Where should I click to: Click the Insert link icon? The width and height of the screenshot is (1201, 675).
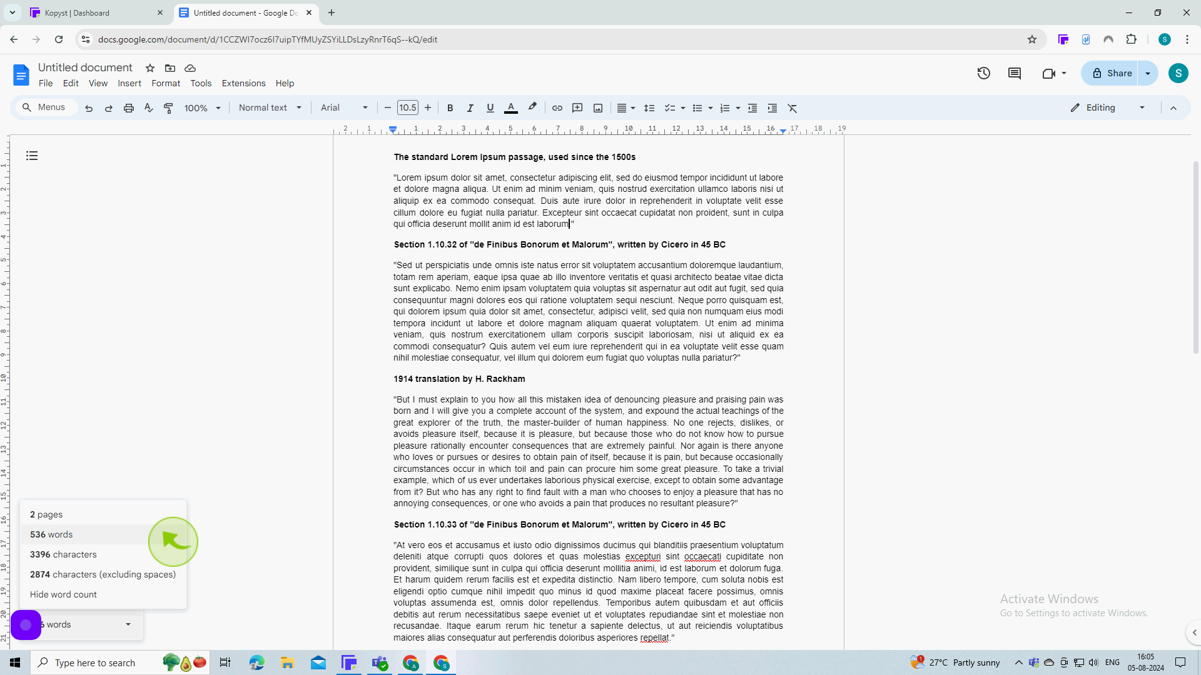pyautogui.click(x=557, y=108)
